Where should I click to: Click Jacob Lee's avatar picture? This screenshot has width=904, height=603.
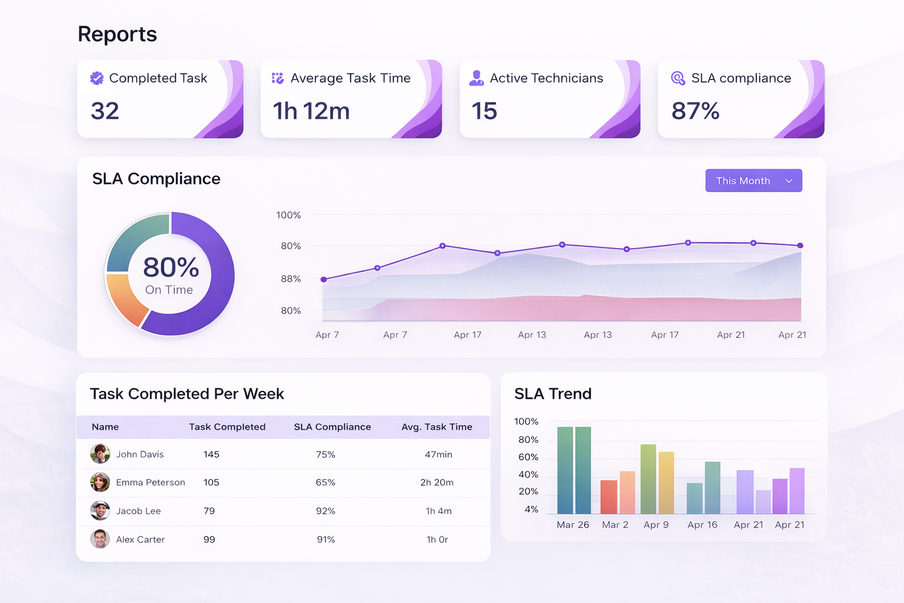coord(100,511)
